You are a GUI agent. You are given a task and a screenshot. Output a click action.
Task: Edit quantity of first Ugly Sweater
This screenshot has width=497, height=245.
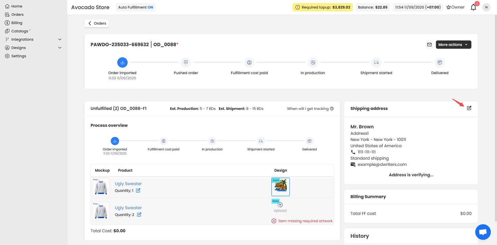(138, 191)
